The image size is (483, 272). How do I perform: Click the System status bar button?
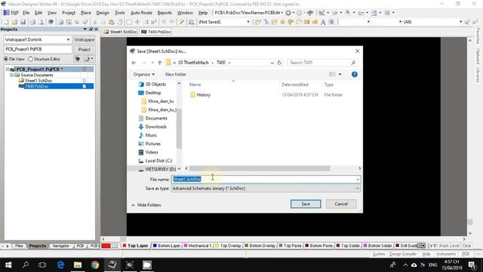pos(379,254)
